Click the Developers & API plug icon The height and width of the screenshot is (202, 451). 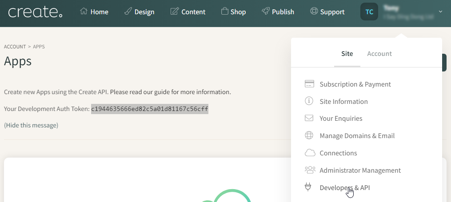[308, 187]
